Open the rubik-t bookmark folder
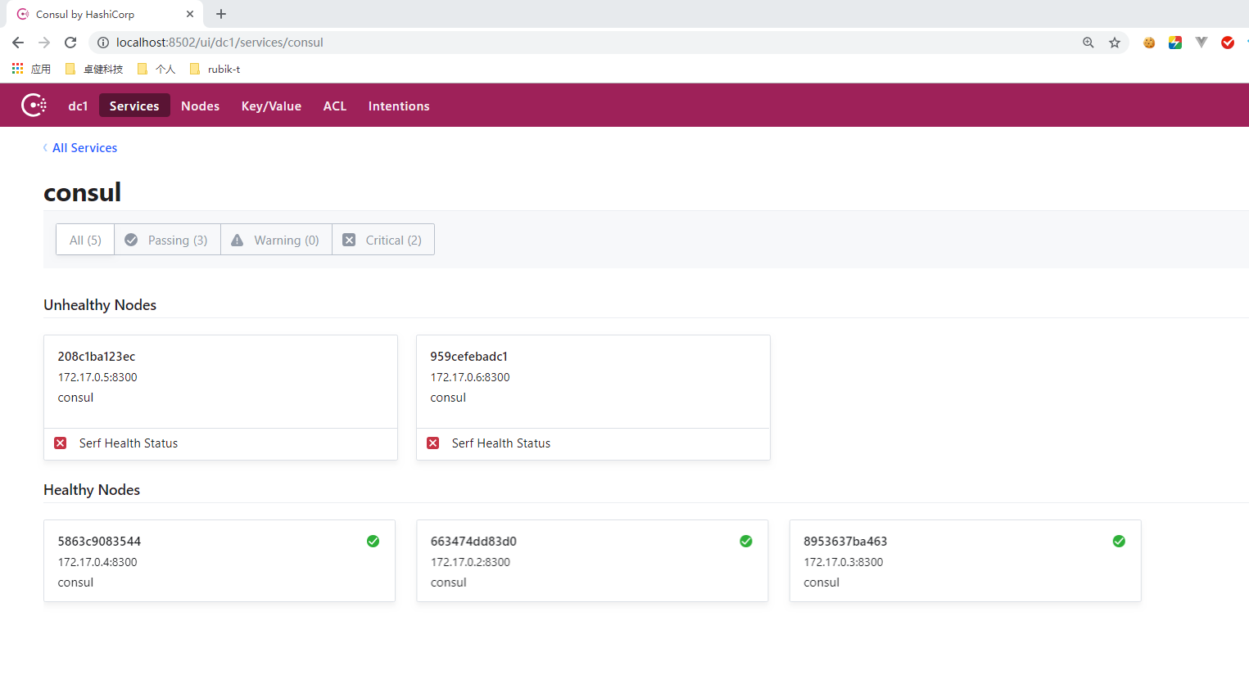 (215, 69)
